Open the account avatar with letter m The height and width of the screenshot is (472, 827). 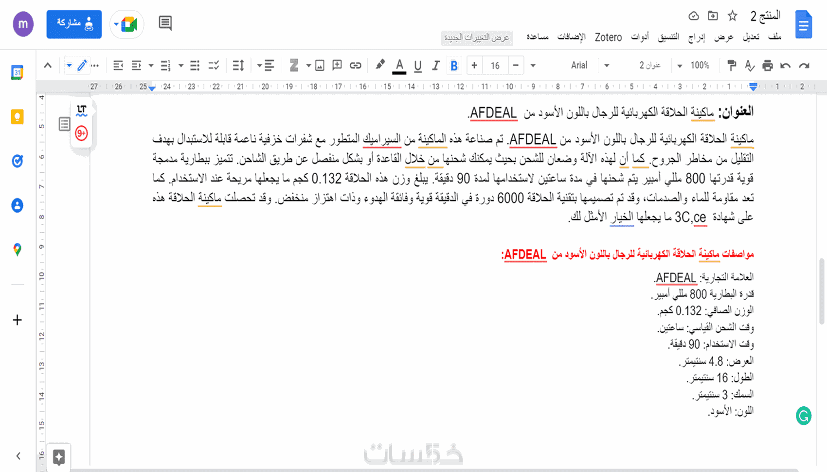tap(23, 24)
